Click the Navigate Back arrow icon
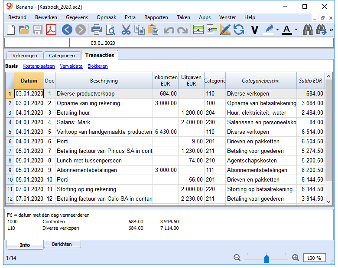The width and height of the screenshot is (338, 268). pyautogui.click(x=67, y=30)
